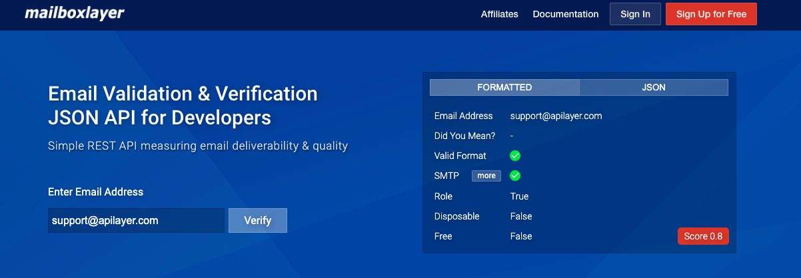
Task: Switch to the FORMATTED tab
Action: pyautogui.click(x=504, y=88)
